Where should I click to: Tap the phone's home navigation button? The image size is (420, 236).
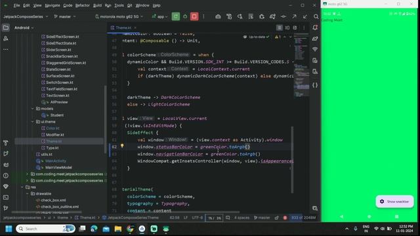369,216
